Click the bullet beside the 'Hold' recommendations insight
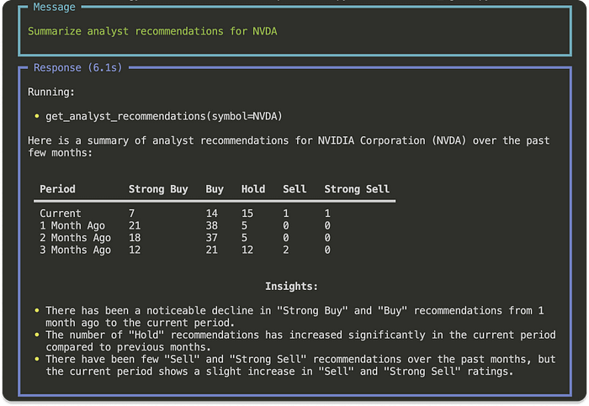The image size is (589, 406). pyautogui.click(x=38, y=335)
